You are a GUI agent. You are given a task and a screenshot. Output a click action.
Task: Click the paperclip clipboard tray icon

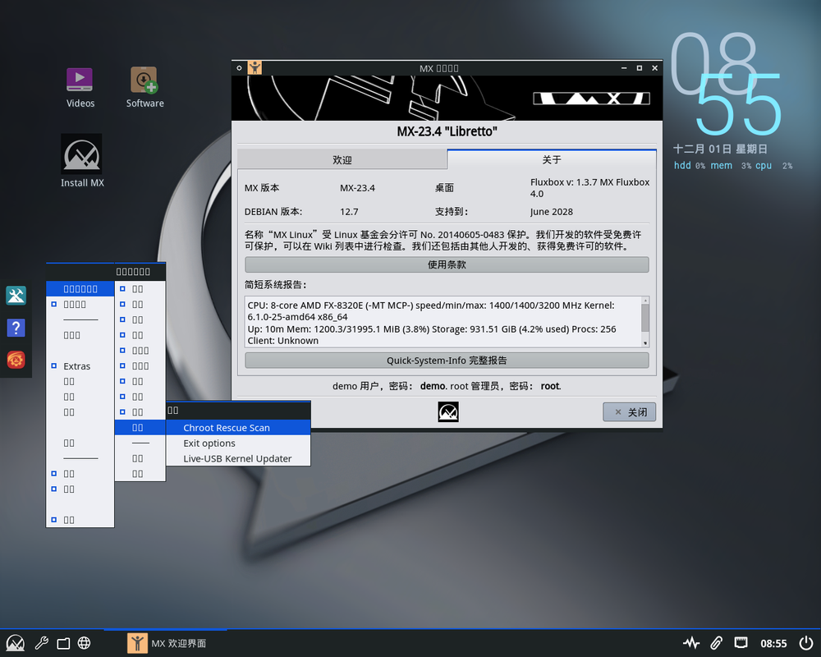click(716, 643)
